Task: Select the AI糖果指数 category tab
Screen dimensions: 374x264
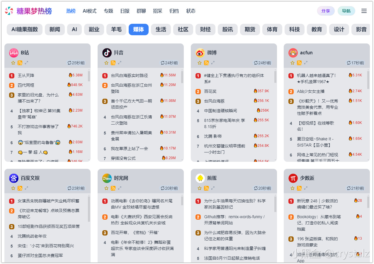Action: point(25,29)
